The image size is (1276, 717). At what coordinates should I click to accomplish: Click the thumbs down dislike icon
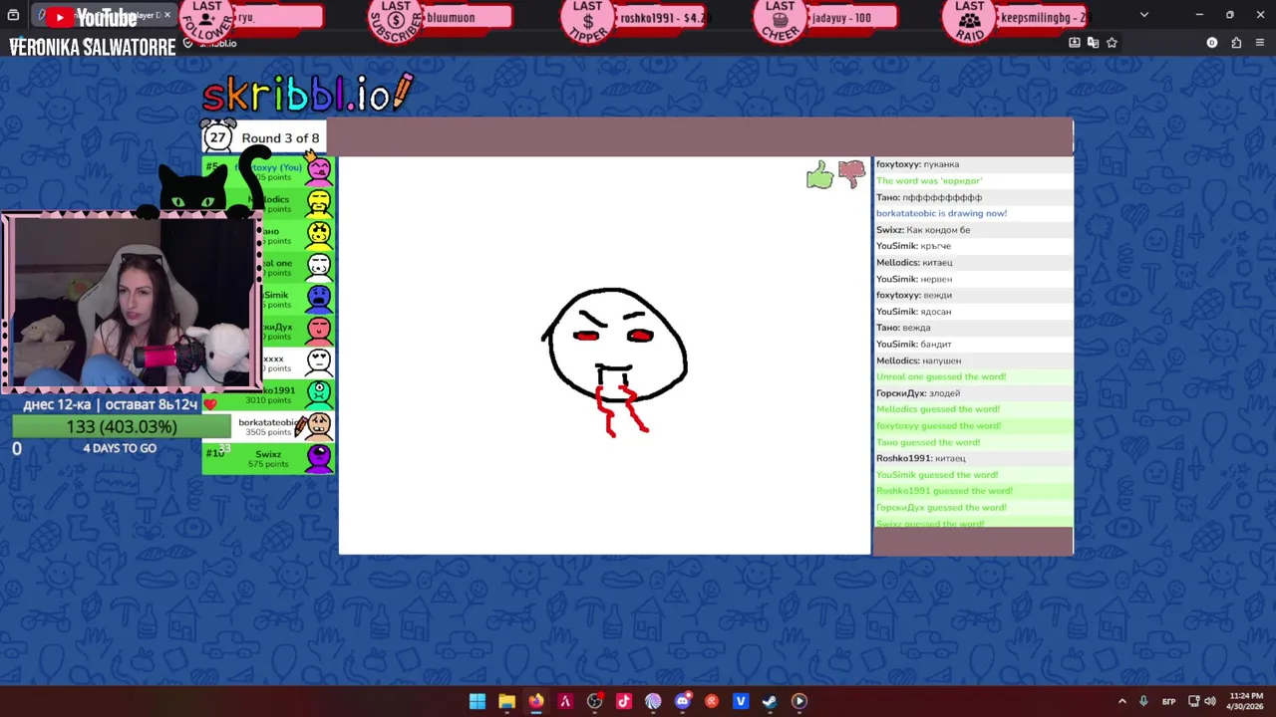pyautogui.click(x=851, y=174)
